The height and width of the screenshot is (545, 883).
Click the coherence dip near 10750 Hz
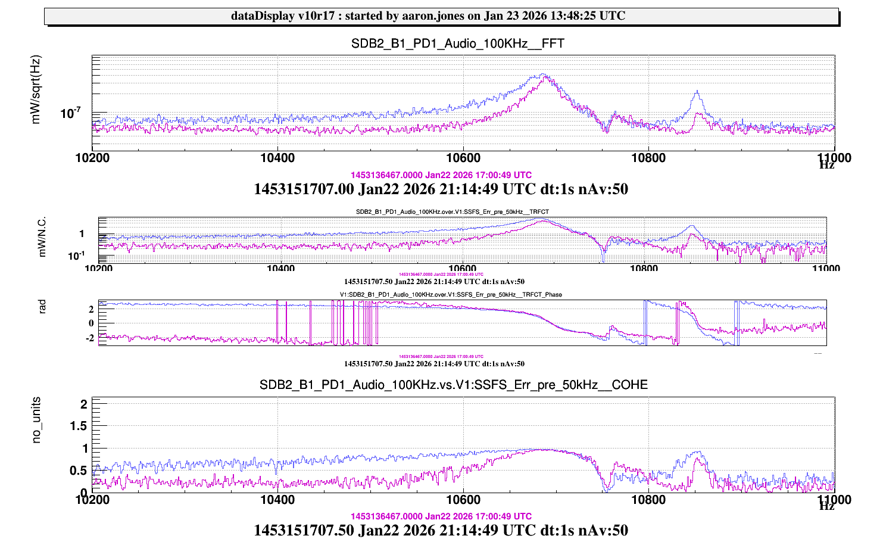(x=606, y=487)
